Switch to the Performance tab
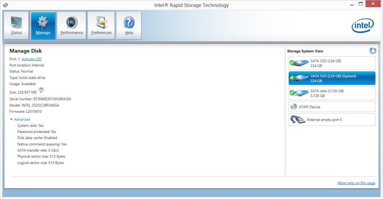Screen dimensions: 383x199 pyautogui.click(x=71, y=25)
